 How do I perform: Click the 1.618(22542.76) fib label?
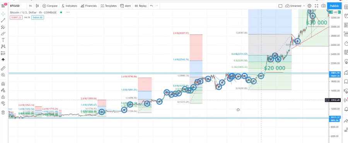181,59
